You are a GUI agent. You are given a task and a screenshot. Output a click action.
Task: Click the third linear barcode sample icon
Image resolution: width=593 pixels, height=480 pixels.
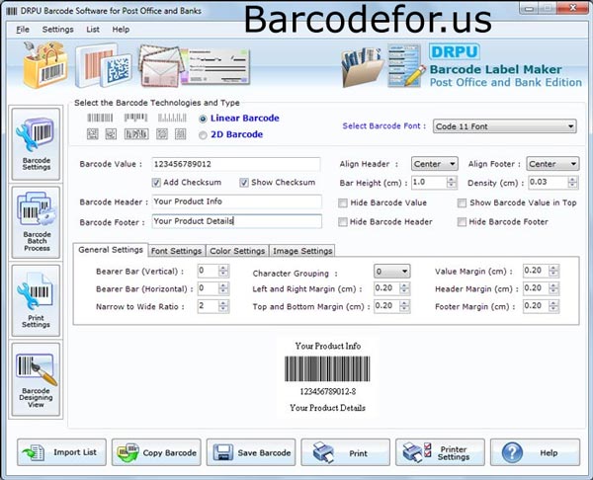coord(172,118)
